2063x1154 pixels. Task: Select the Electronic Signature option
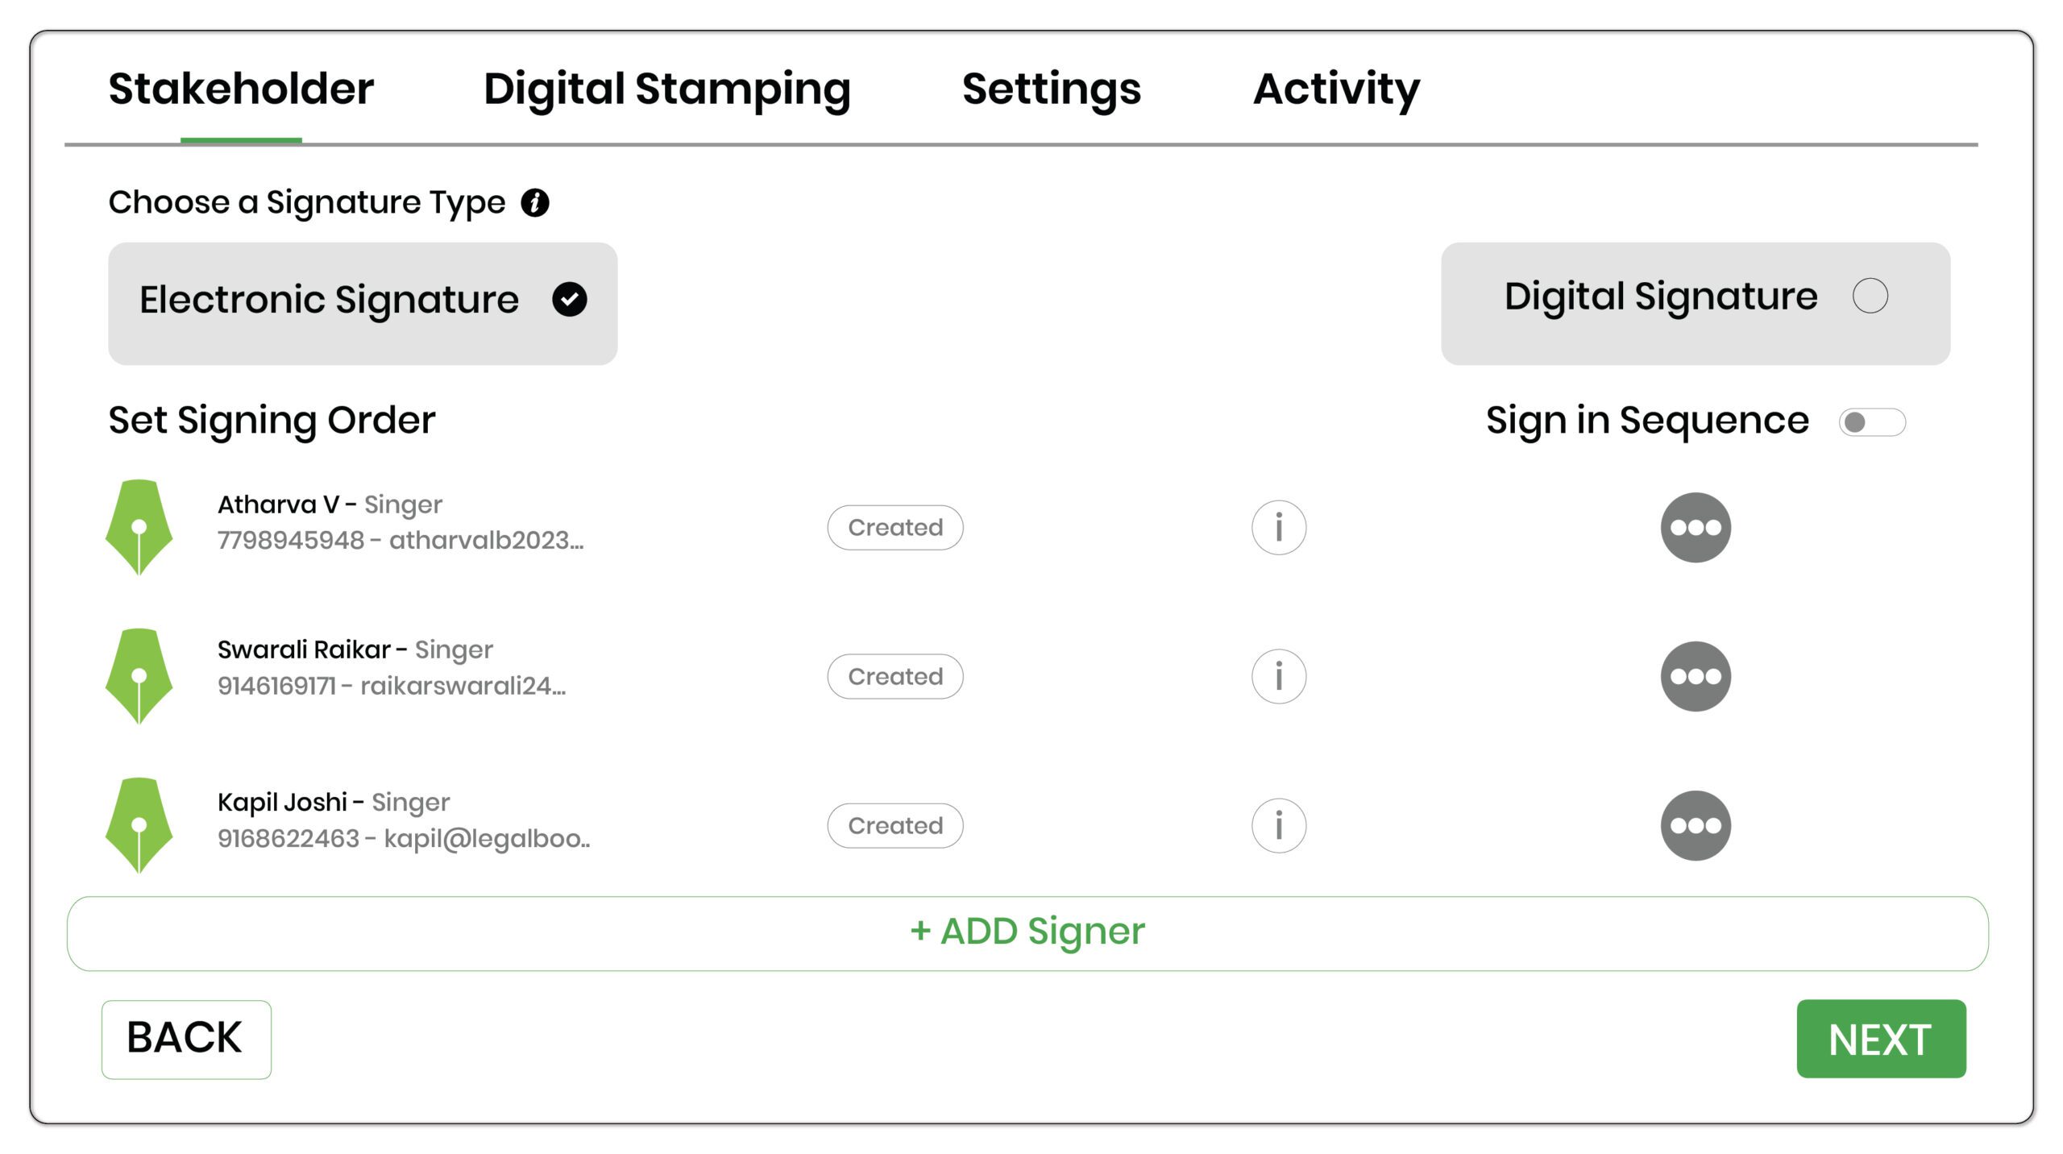(363, 303)
